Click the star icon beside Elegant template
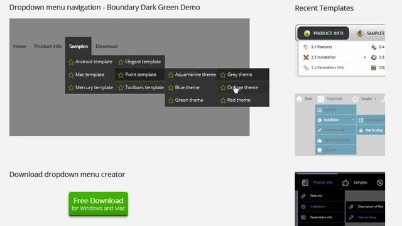402x226 pixels. (x=121, y=62)
